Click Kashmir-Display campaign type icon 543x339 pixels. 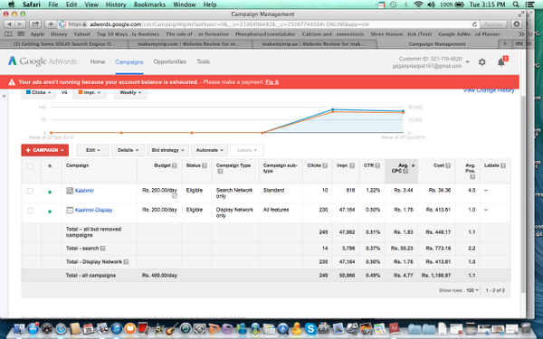coord(70,210)
